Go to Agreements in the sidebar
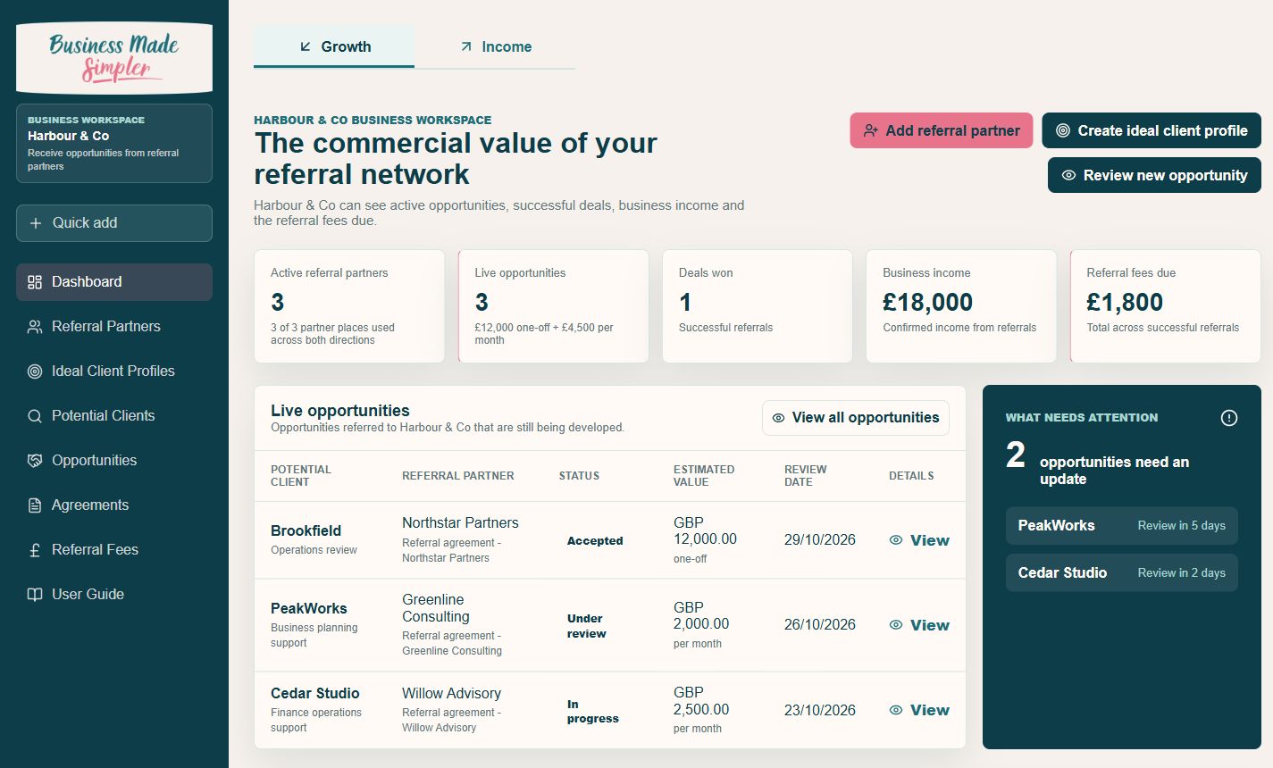Screen dimensions: 1273x768 point(114,505)
